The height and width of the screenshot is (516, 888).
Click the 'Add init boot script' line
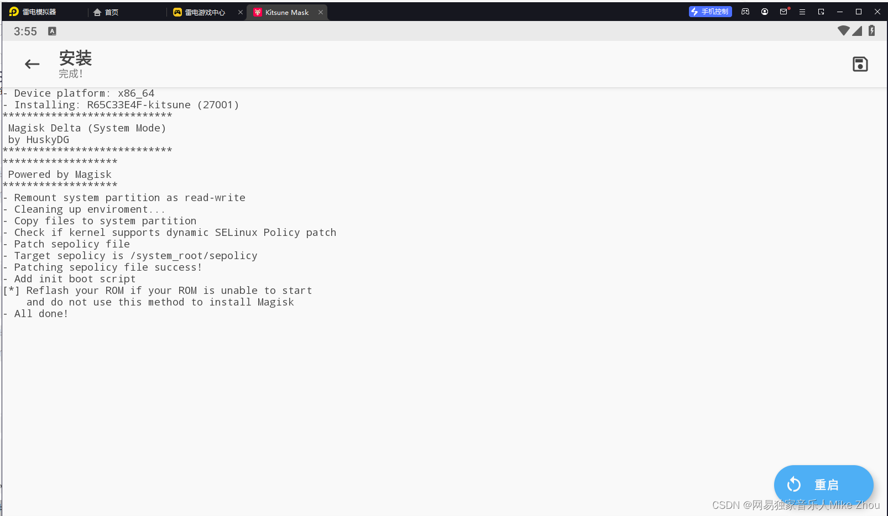[69, 279]
